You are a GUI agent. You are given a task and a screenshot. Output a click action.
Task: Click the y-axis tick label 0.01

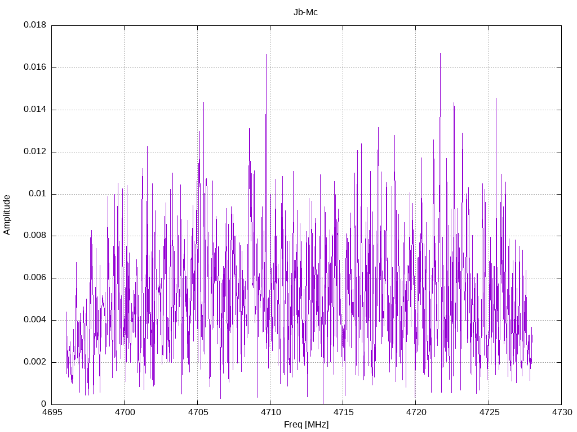[x=38, y=193]
